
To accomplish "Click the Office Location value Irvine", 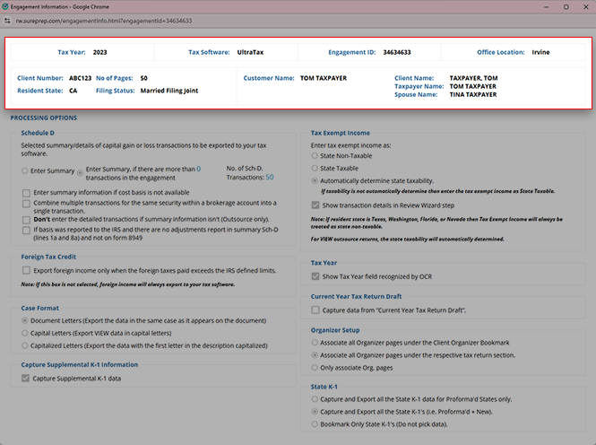I will click(540, 52).
